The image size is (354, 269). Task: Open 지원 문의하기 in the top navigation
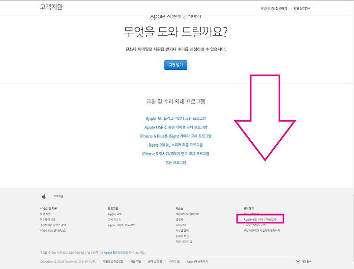[302, 8]
